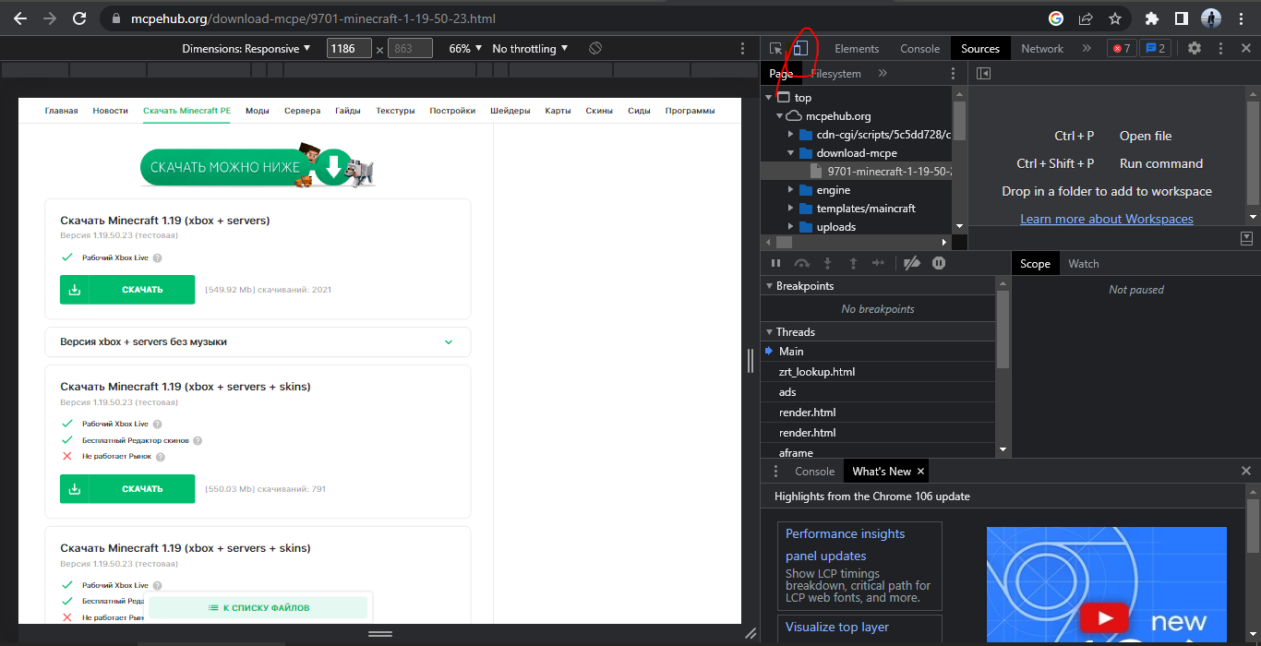This screenshot has width=1261, height=646.
Task: Click Google icon in address bar
Action: tap(1056, 18)
